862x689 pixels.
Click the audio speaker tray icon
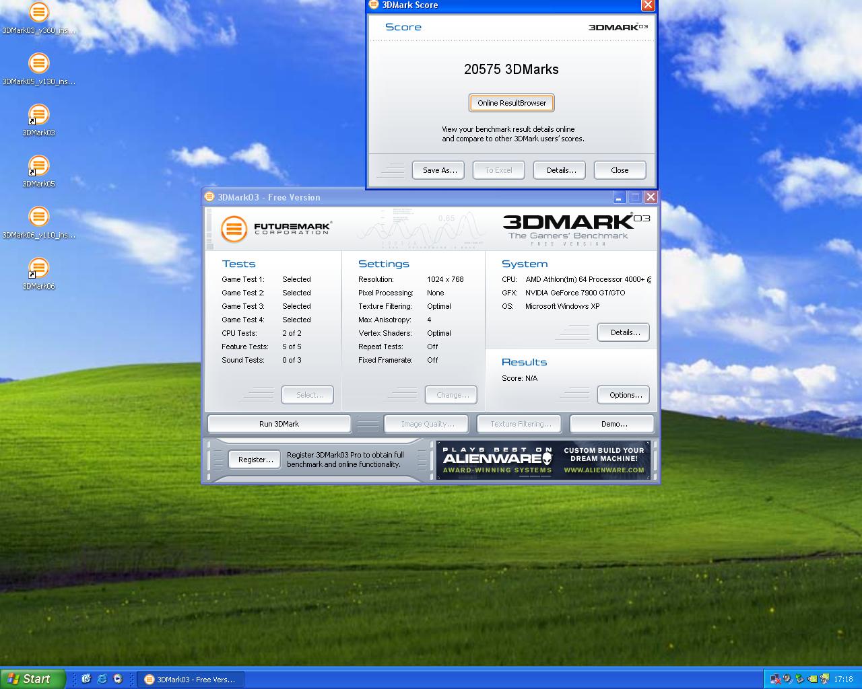tap(787, 679)
